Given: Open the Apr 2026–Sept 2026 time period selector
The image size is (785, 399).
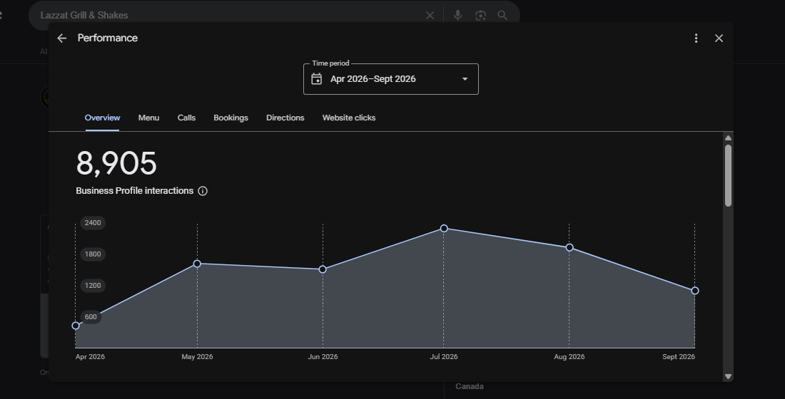Looking at the screenshot, I should point(390,79).
